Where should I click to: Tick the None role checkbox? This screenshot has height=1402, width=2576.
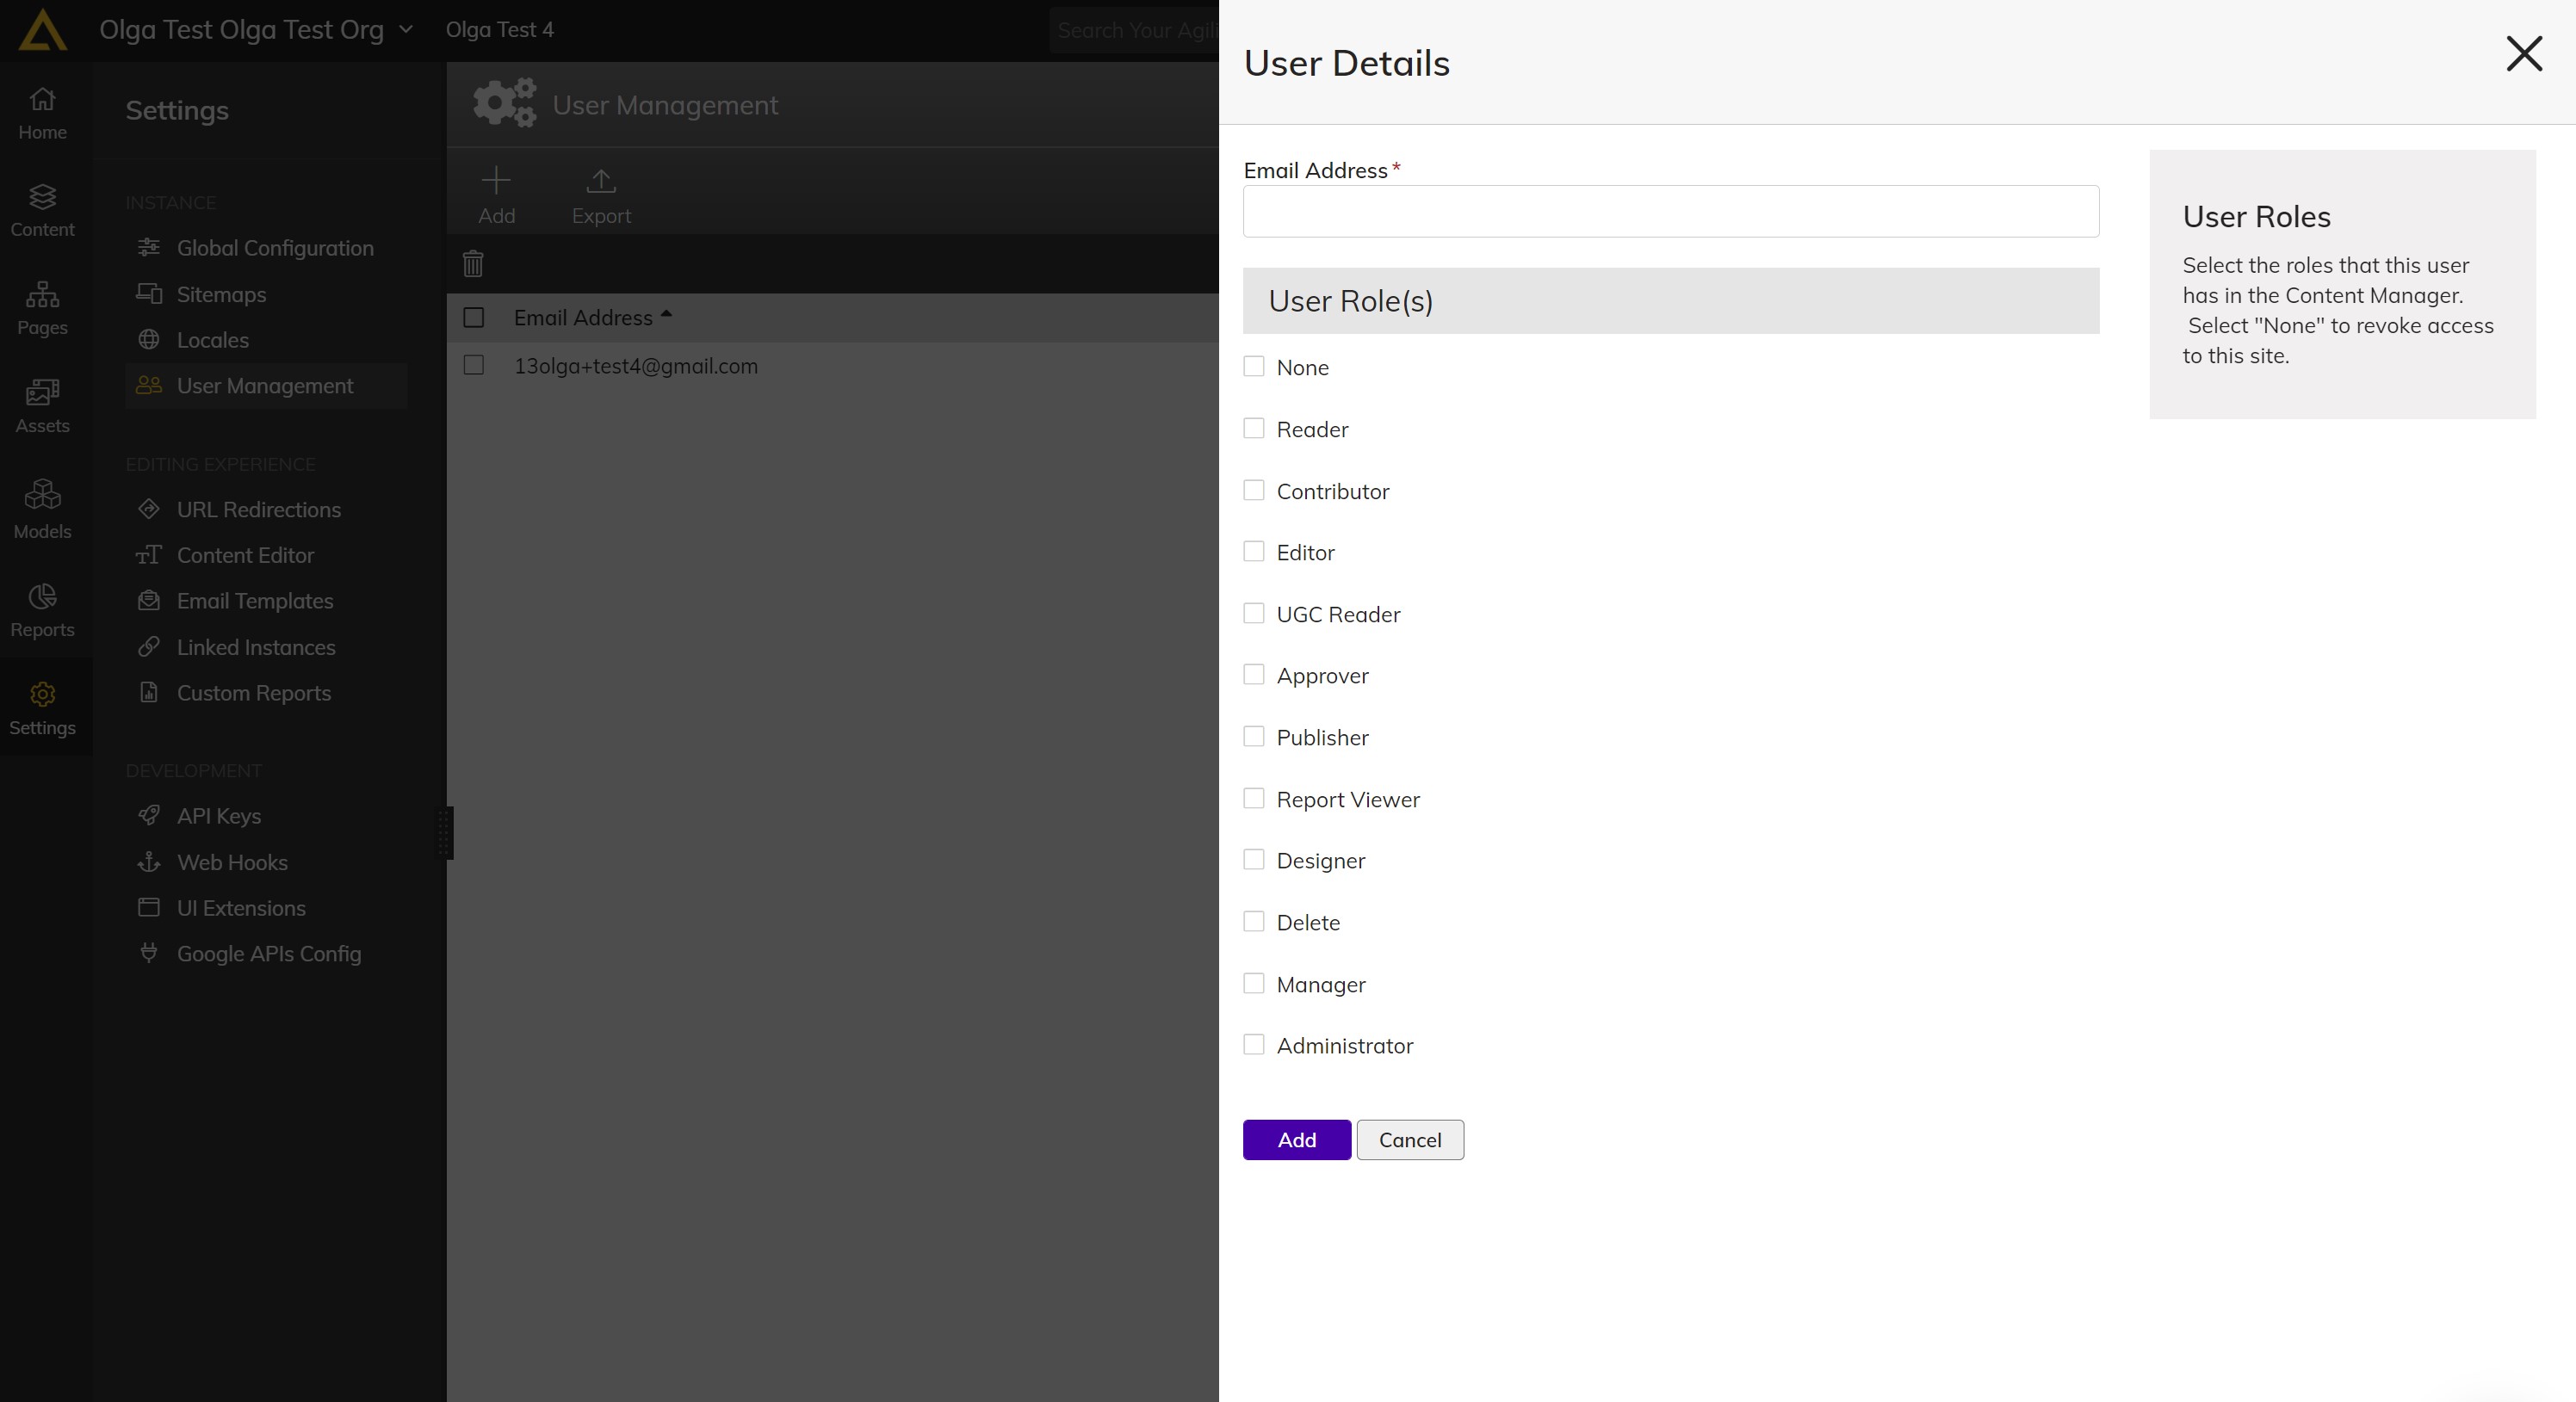click(1254, 367)
